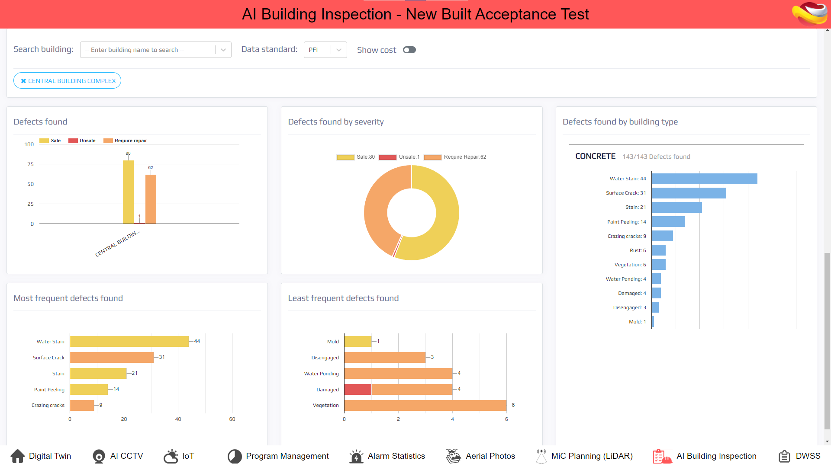
Task: Open Program Management pie icon
Action: 235,456
